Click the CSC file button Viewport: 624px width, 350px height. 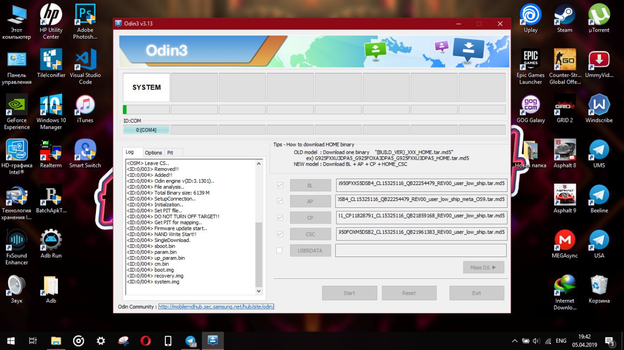[310, 234]
